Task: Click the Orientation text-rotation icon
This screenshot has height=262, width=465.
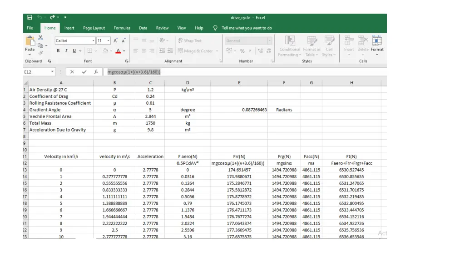Action: tap(162, 40)
